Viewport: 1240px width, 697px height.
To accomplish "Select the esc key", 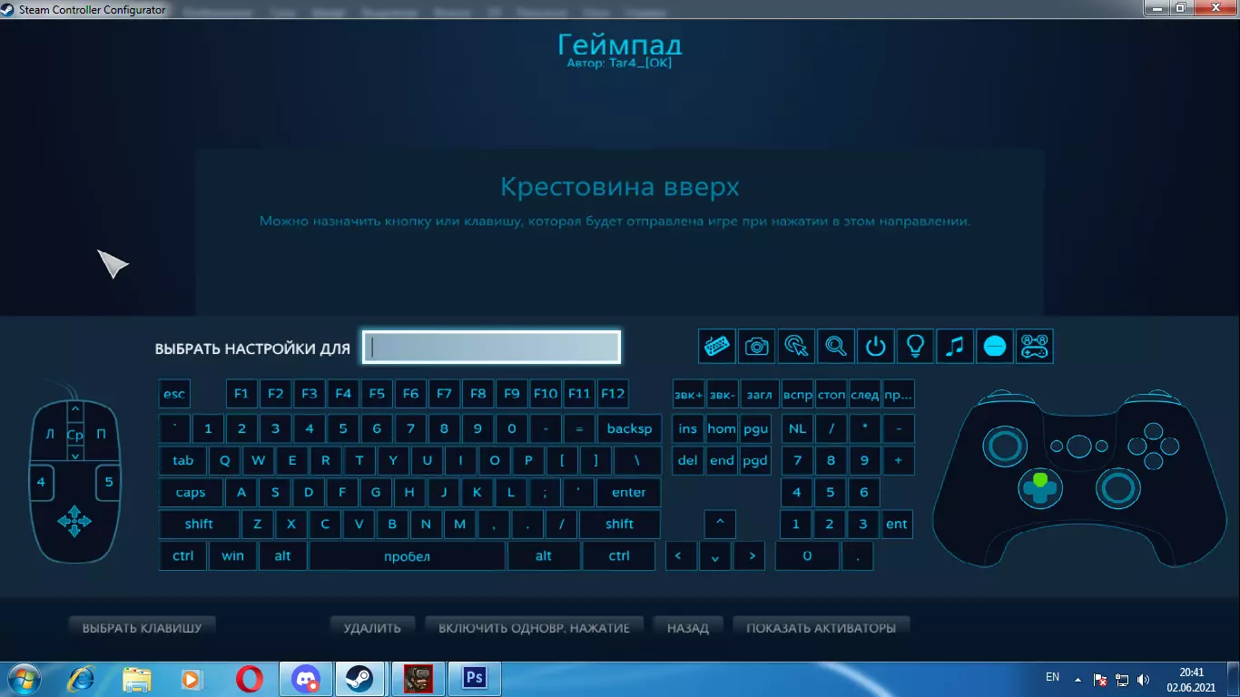I will 174,394.
